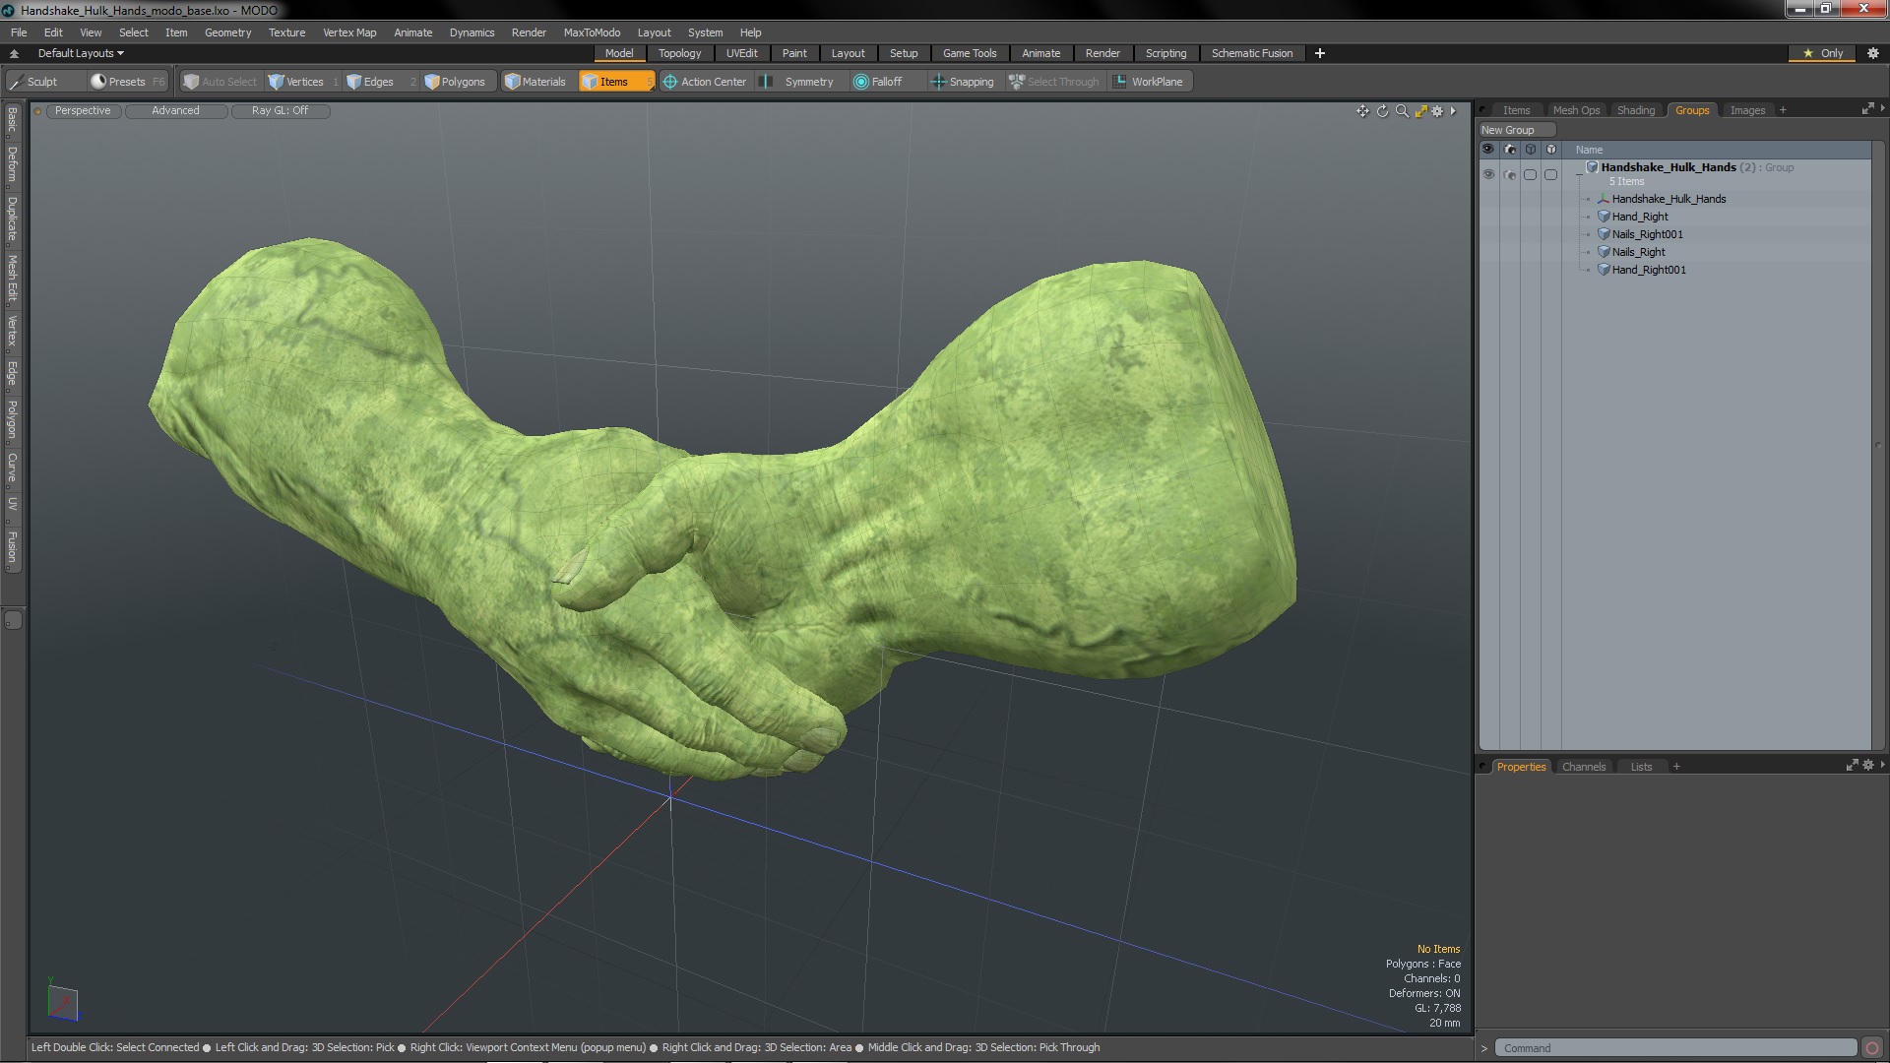Maximize the viewport with the yellow arrows icon
This screenshot has height=1063, width=1890.
(1420, 111)
